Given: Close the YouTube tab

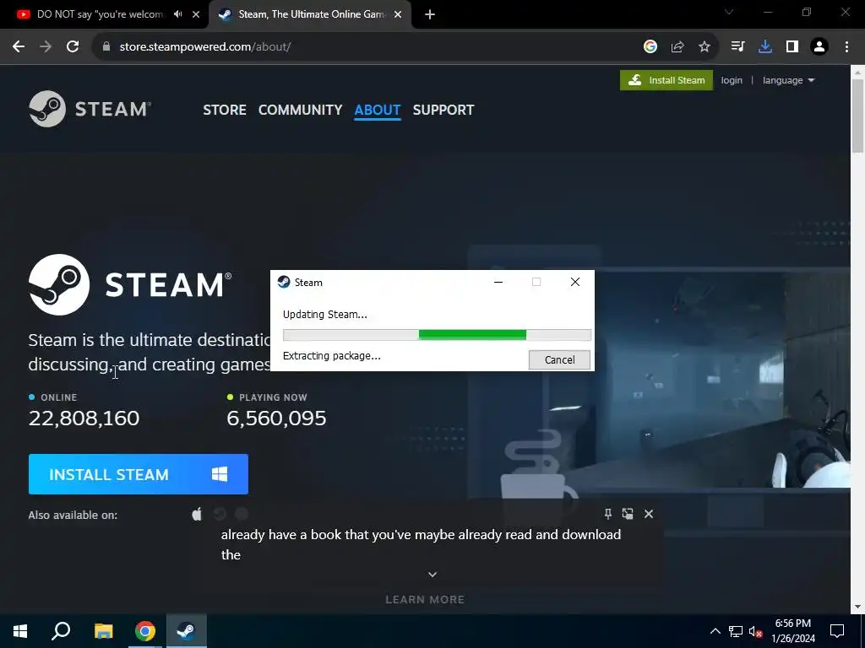Looking at the screenshot, I should pyautogui.click(x=196, y=15).
